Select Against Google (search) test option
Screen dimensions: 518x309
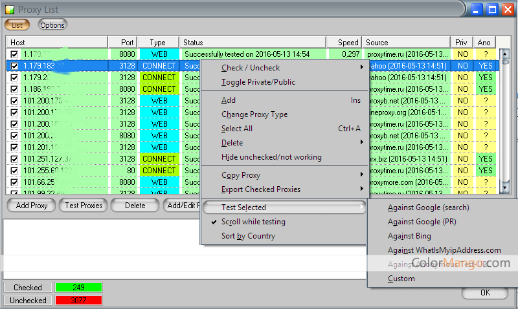[x=428, y=208]
